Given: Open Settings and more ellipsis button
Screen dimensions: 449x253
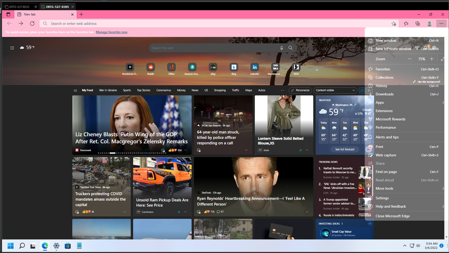Looking at the screenshot, I should 441,24.
